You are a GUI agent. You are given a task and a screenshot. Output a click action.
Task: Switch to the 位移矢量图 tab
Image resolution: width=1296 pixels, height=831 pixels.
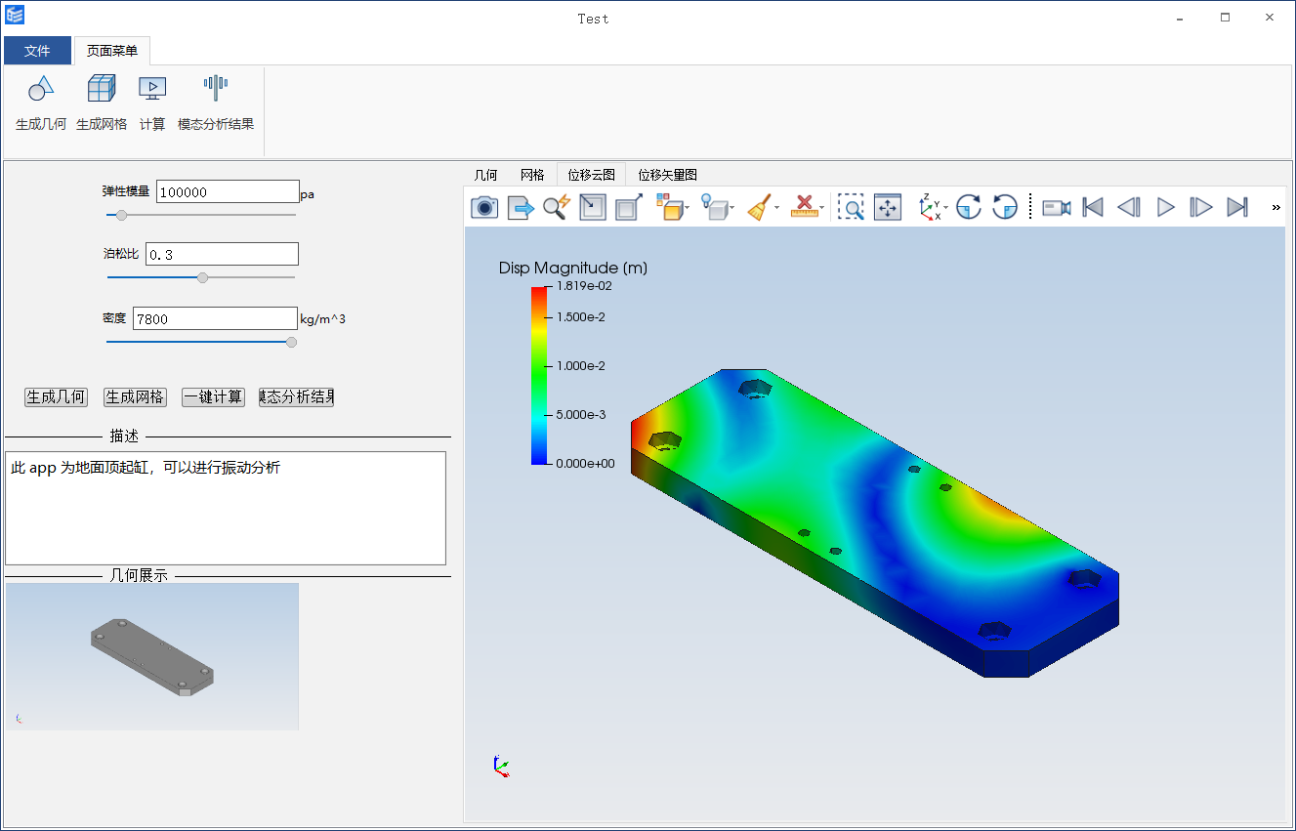pyautogui.click(x=667, y=175)
